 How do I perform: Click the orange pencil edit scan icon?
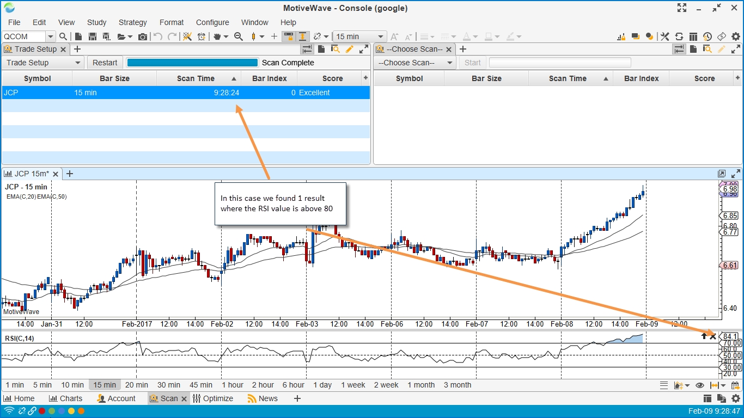point(350,49)
